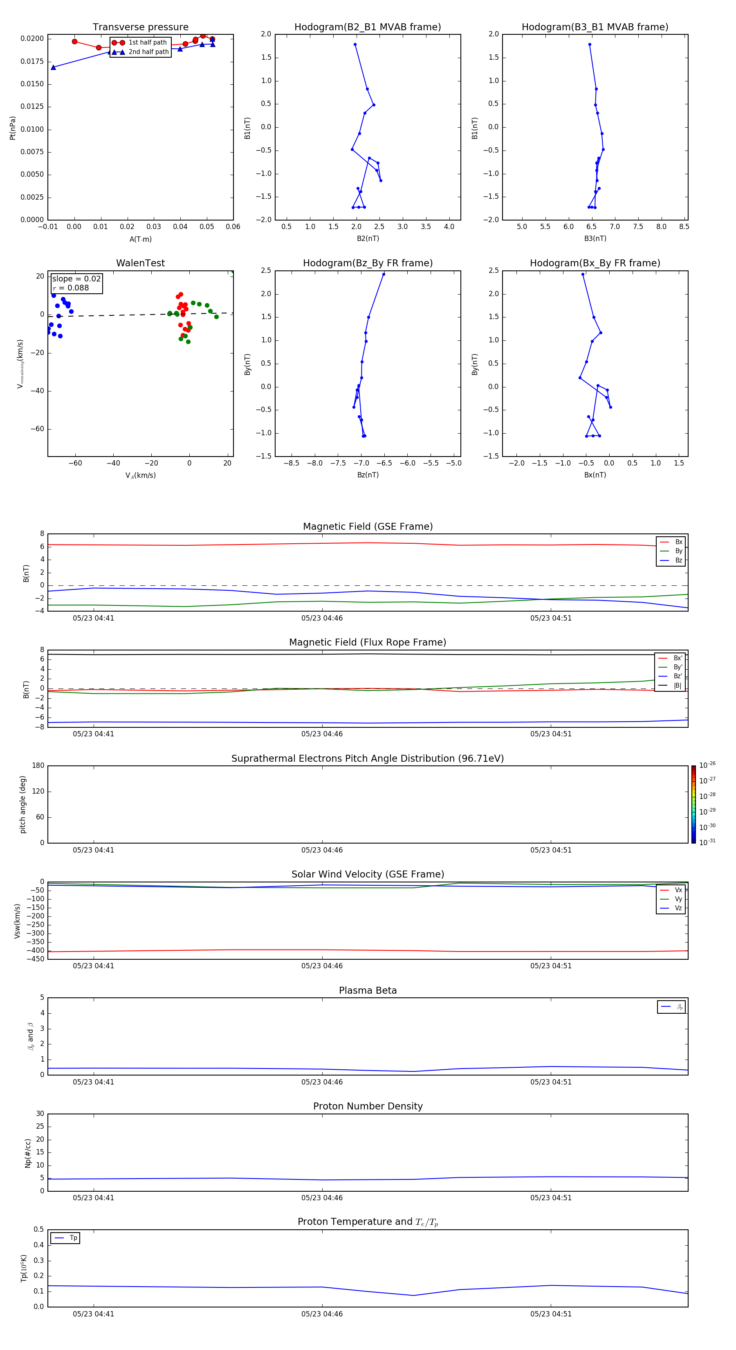736x1350 pixels.
Task: Click '05/23 04:51' tick under GSE Magnetic Field plot
Action: (x=550, y=619)
